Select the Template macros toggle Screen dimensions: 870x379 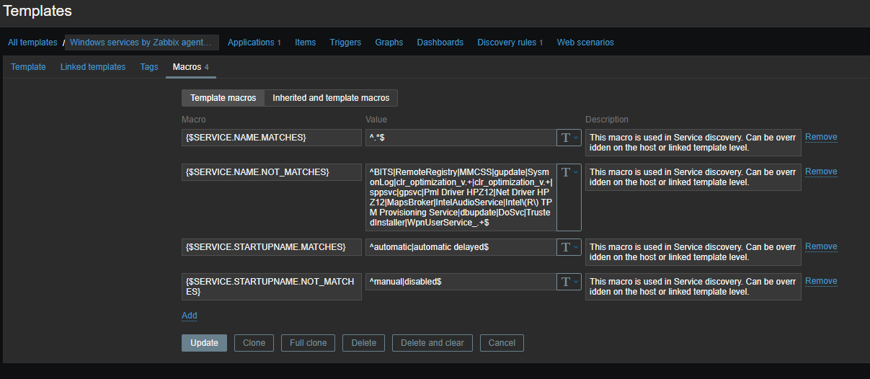click(x=223, y=98)
